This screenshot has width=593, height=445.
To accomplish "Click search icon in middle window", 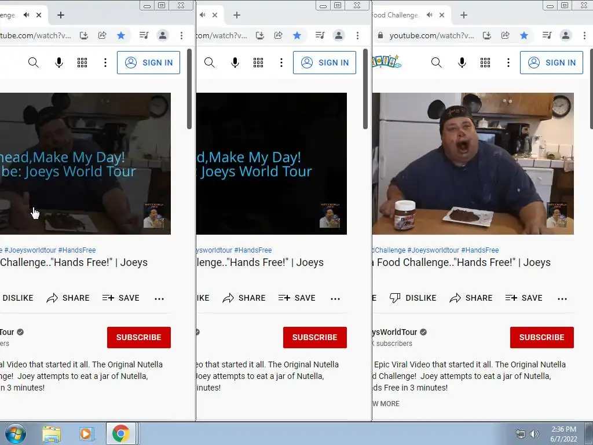I will pyautogui.click(x=209, y=63).
